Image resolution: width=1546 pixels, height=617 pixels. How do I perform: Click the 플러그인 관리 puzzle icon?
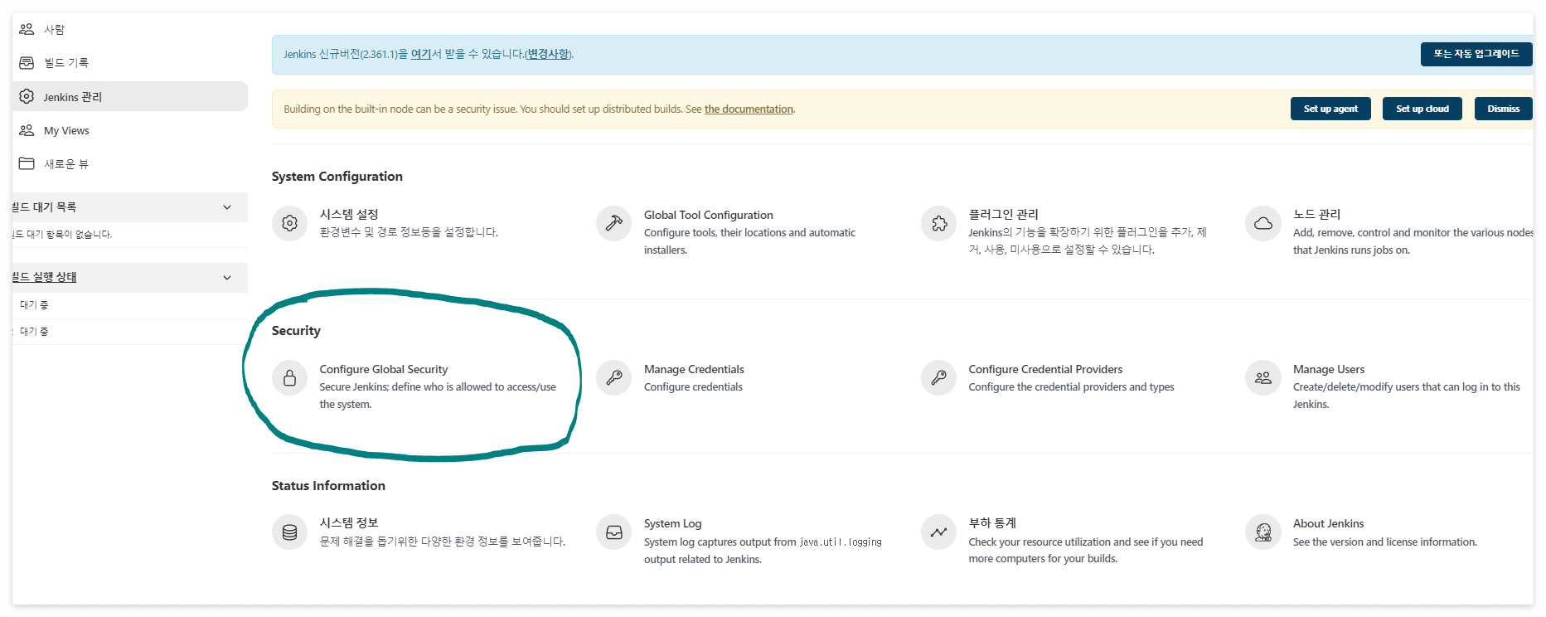938,223
